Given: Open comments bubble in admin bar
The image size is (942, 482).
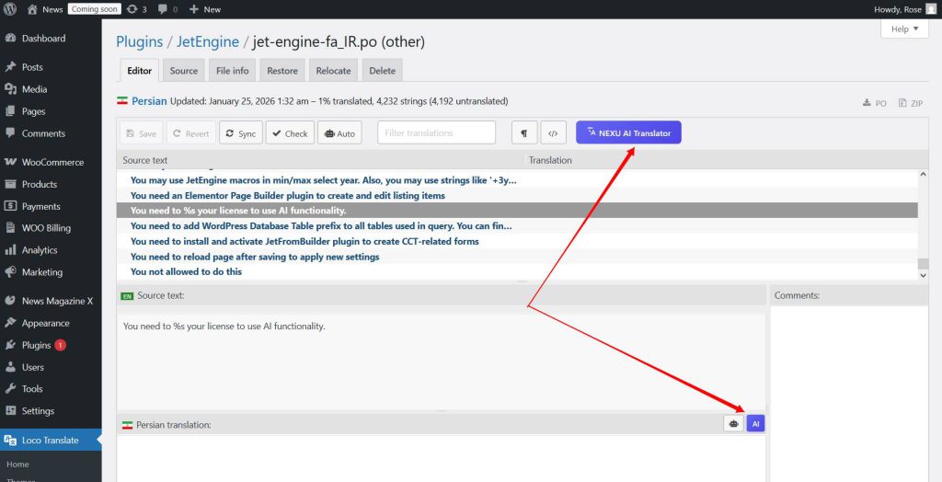Looking at the screenshot, I should (x=167, y=9).
